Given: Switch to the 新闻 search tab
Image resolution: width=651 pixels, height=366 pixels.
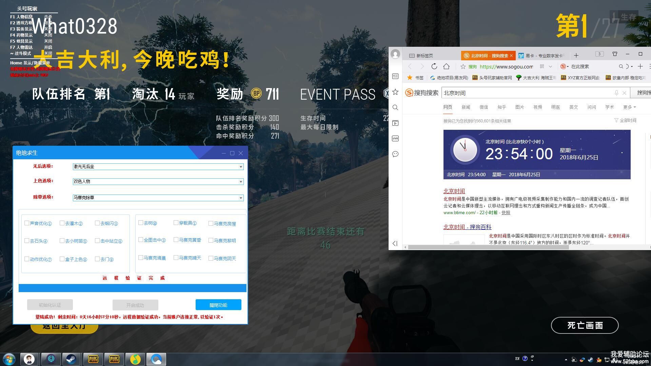Looking at the screenshot, I should [x=466, y=107].
